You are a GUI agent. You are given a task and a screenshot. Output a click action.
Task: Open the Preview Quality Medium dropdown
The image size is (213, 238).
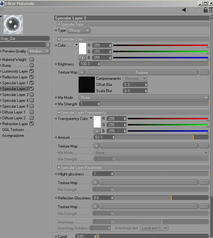point(39,51)
